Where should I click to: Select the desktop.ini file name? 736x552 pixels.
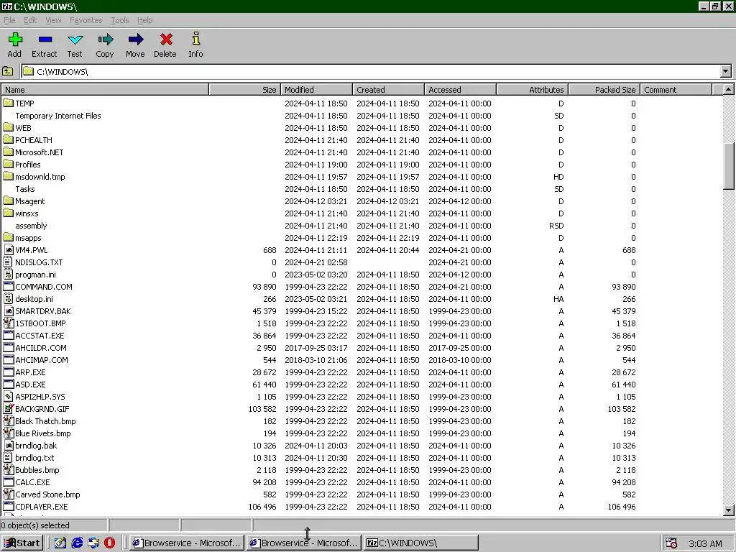[x=34, y=299]
